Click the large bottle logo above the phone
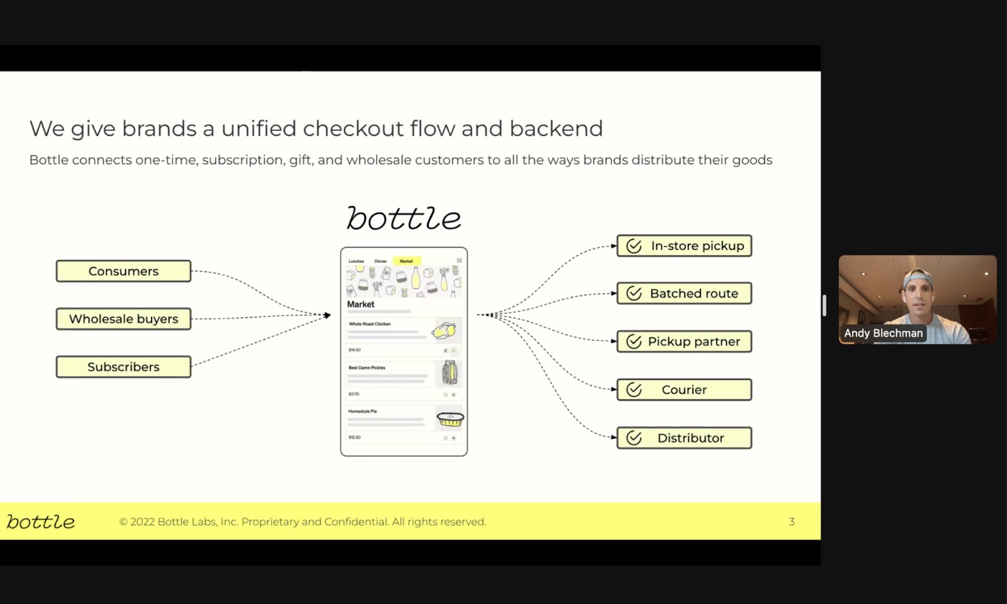 click(403, 218)
